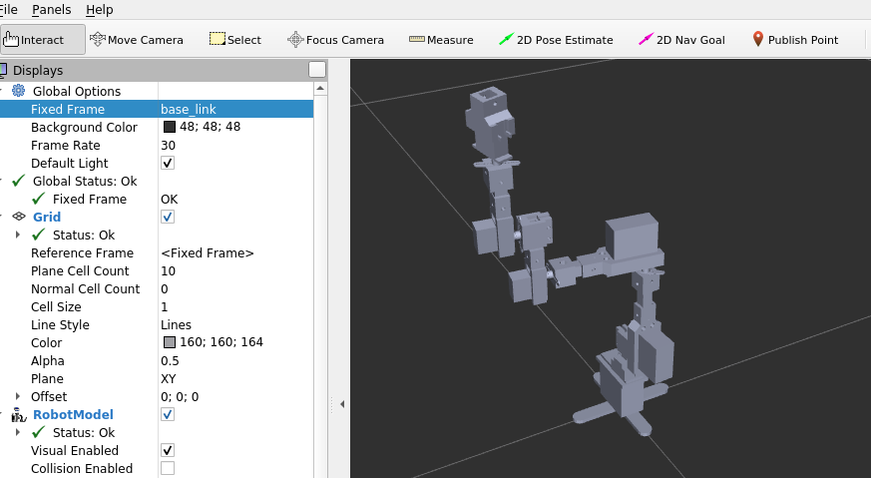Select the Global Options row
This screenshot has height=478, width=871.
pos(77,91)
